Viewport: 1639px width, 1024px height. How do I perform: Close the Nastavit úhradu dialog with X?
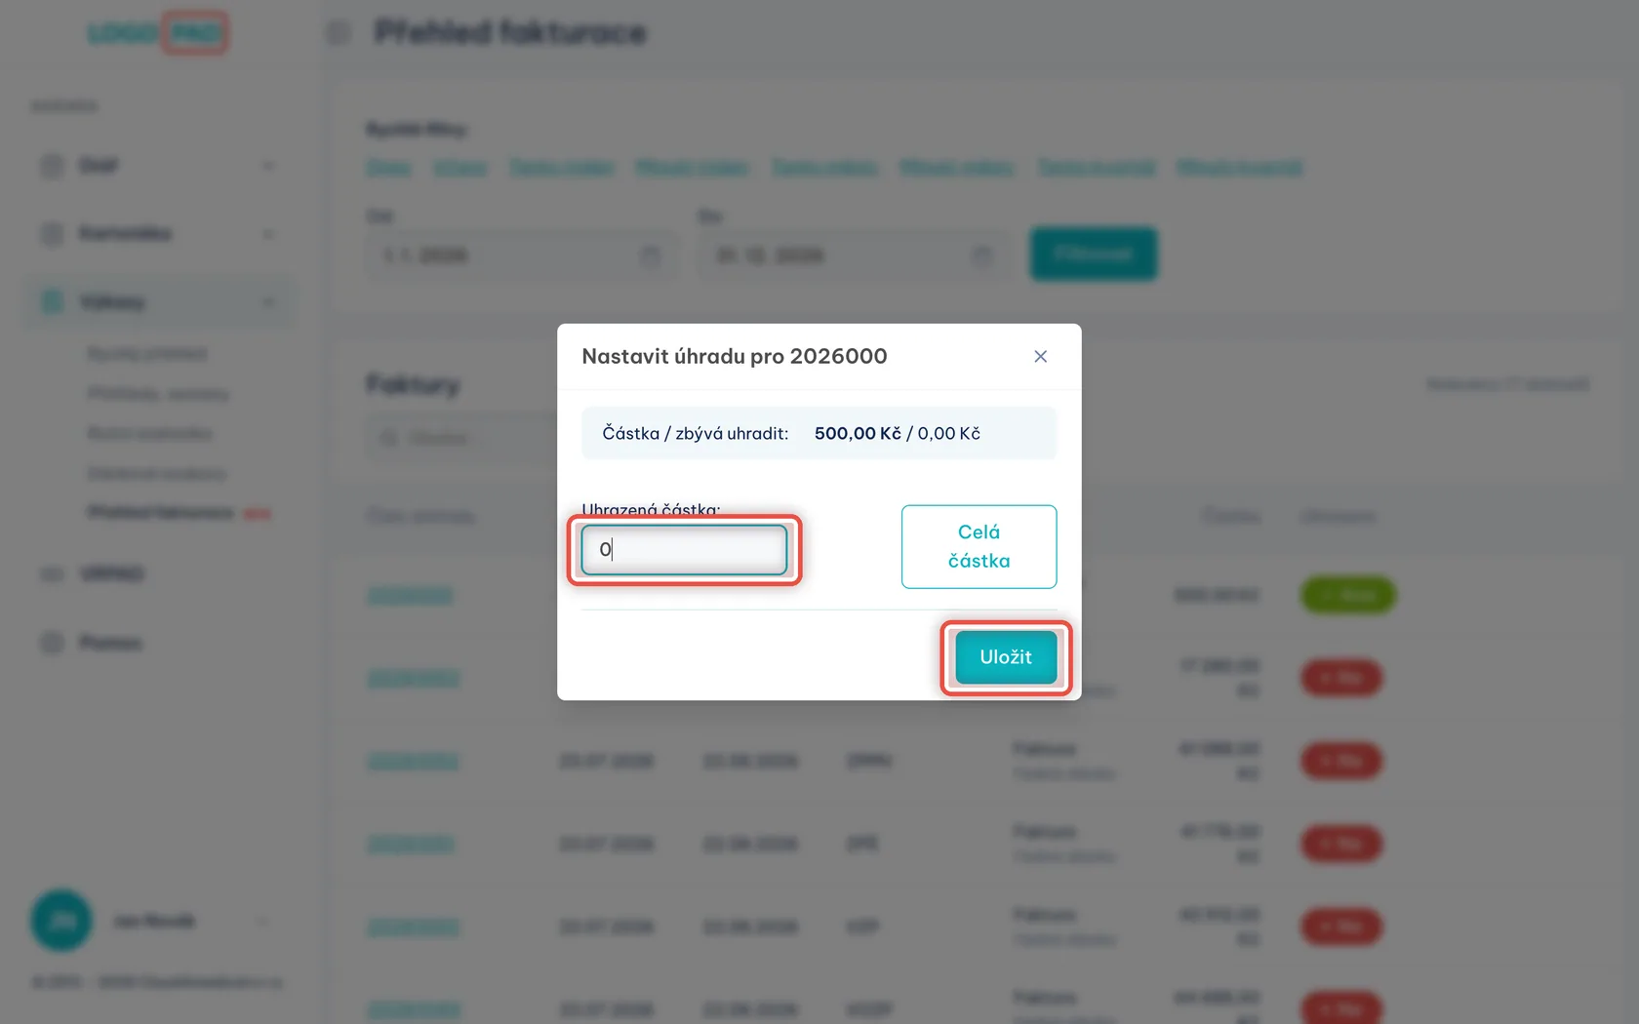click(x=1040, y=357)
